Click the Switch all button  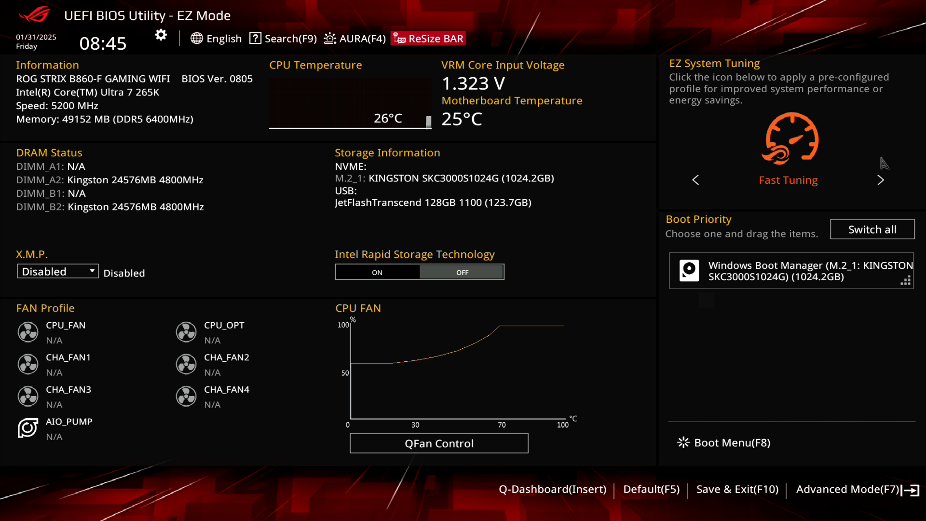click(x=872, y=229)
